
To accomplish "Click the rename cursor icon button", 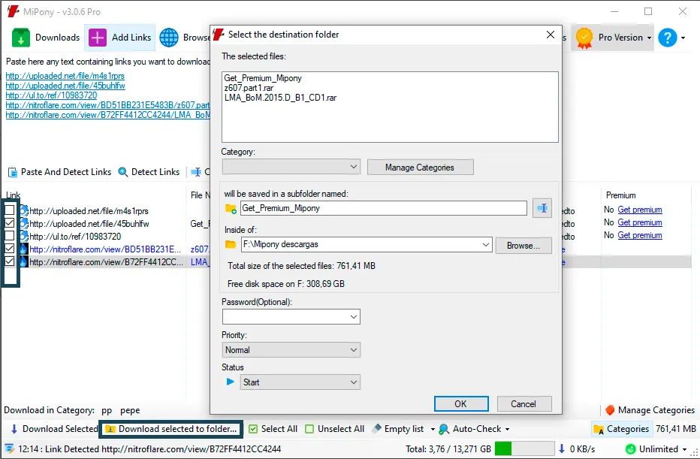I will pyautogui.click(x=542, y=208).
